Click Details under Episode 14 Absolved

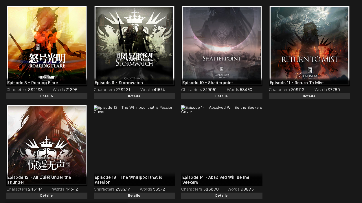(x=222, y=195)
